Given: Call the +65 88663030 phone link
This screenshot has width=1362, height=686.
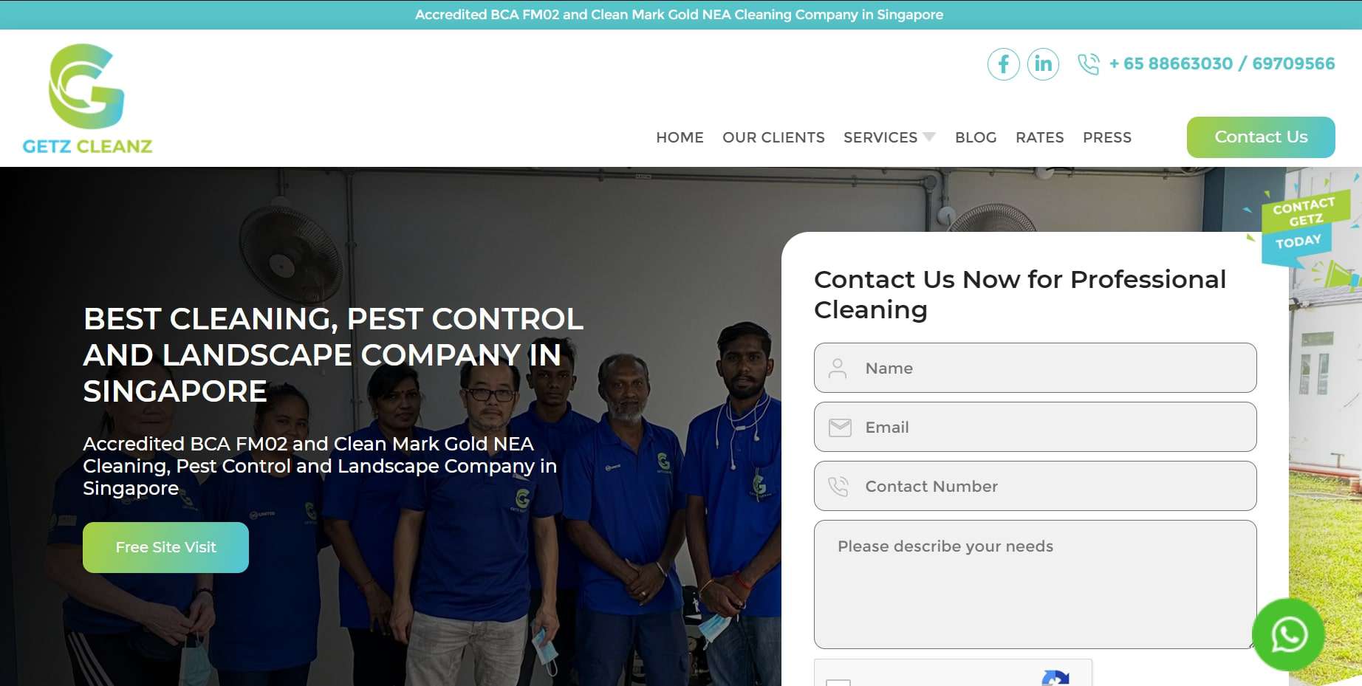Looking at the screenshot, I should point(1171,64).
